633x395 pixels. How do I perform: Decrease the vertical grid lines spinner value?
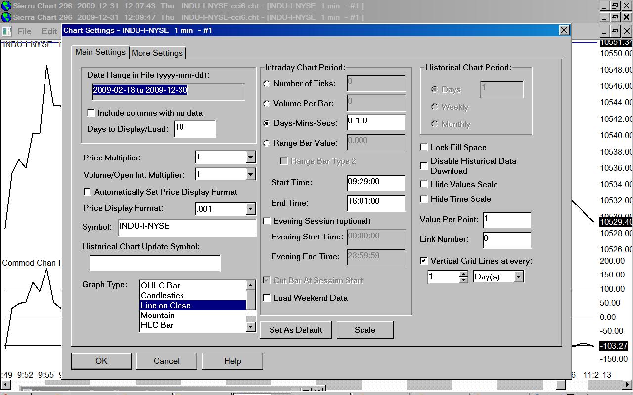(463, 280)
